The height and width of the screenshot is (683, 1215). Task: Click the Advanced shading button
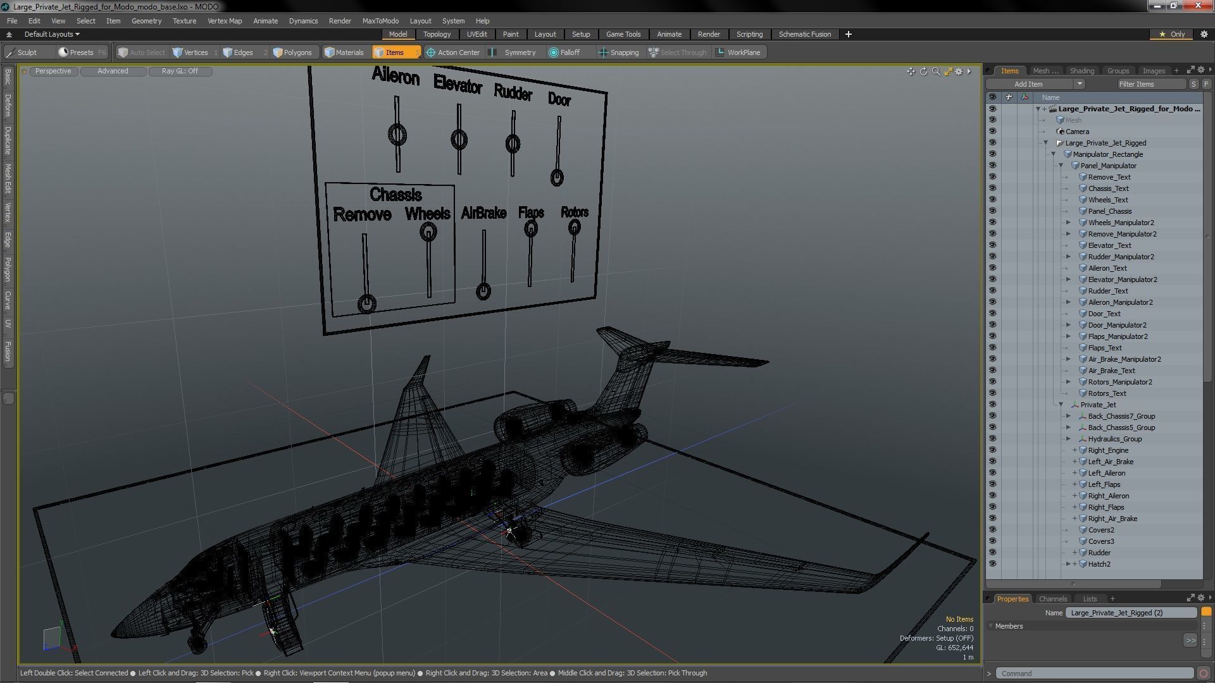point(113,71)
